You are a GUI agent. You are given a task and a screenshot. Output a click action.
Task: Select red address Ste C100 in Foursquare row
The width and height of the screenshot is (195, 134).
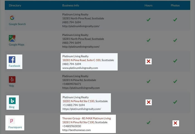78,122
